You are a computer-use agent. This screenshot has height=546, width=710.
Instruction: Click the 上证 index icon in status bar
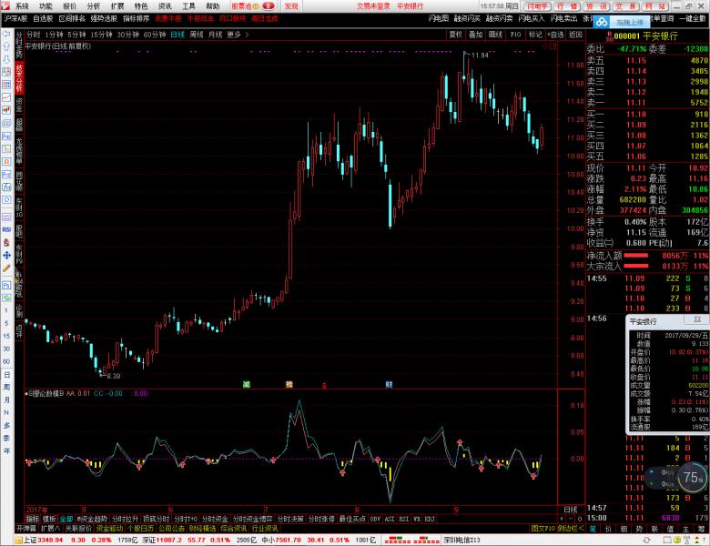18,541
